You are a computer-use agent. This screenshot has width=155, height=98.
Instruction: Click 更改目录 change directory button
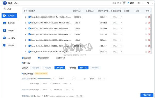[x=80, y=96]
